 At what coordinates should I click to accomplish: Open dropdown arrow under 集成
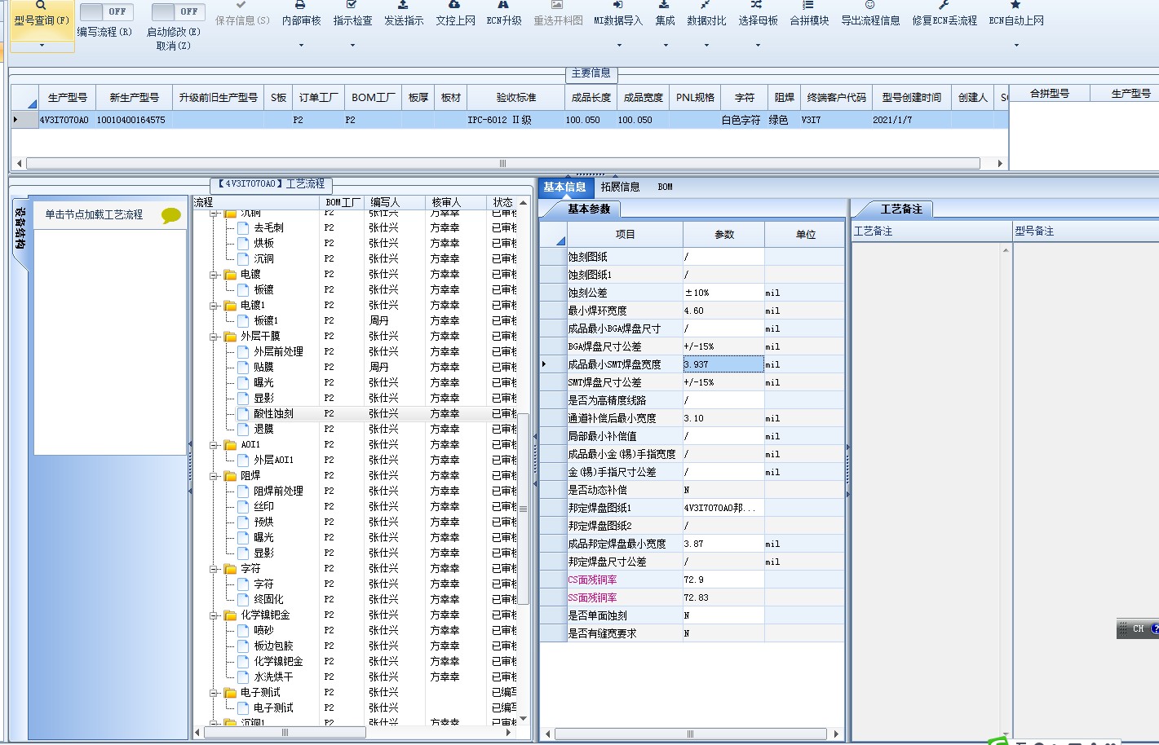(665, 46)
